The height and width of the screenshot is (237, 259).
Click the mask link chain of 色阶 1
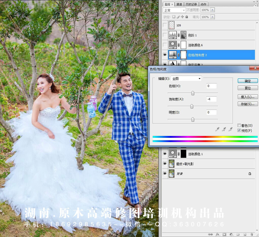(x=179, y=35)
